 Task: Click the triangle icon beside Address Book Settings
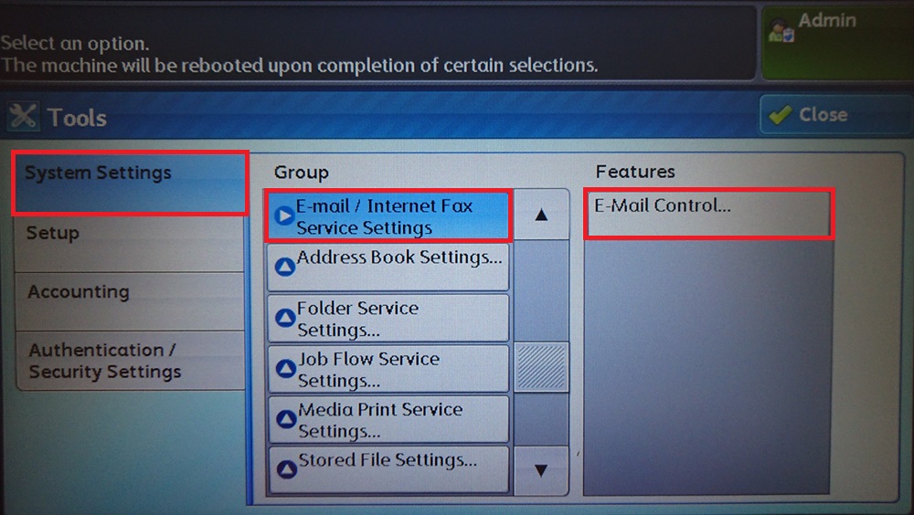[284, 267]
